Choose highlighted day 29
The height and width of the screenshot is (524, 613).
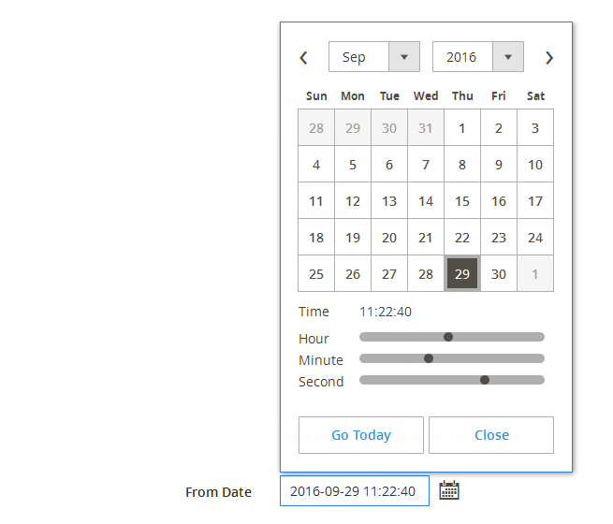462,274
